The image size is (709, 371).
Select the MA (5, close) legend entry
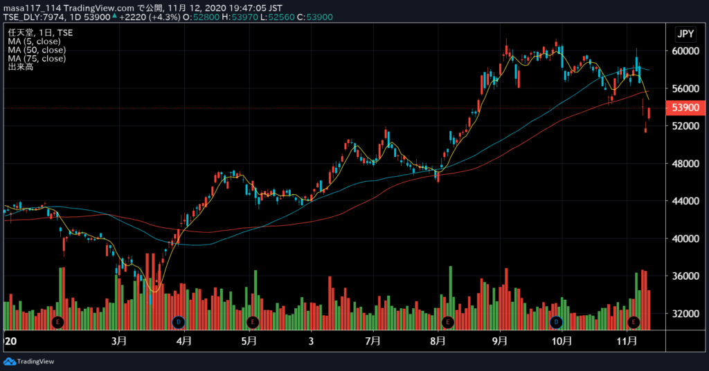click(34, 41)
